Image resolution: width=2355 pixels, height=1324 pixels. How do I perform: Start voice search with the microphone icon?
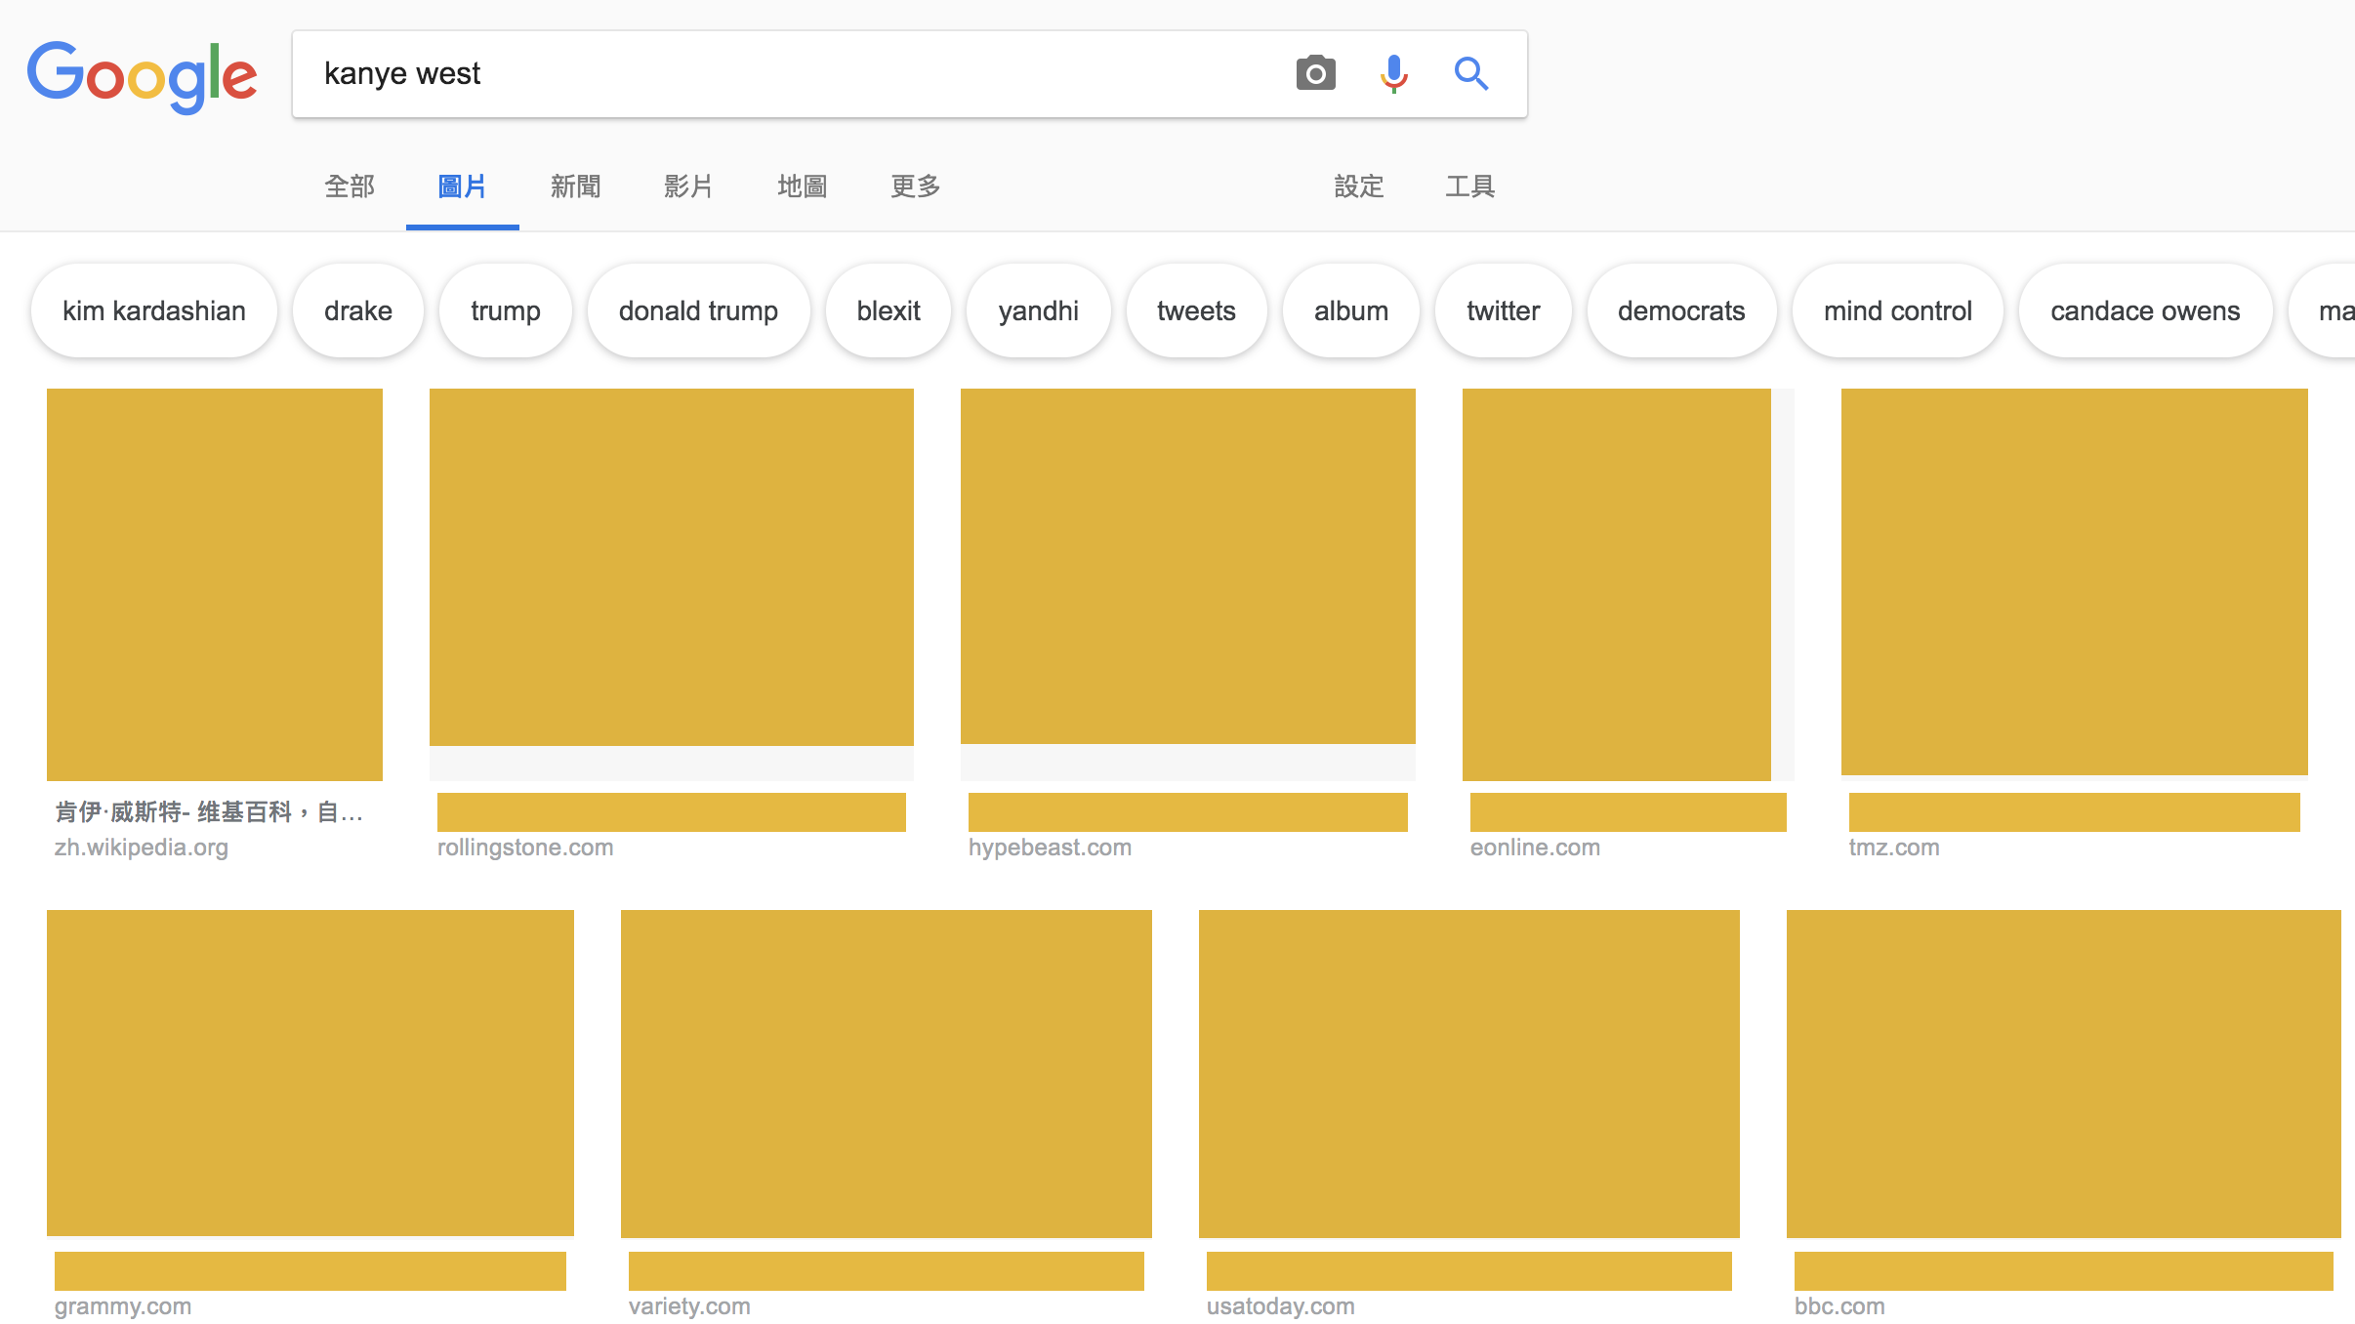pos(1393,74)
